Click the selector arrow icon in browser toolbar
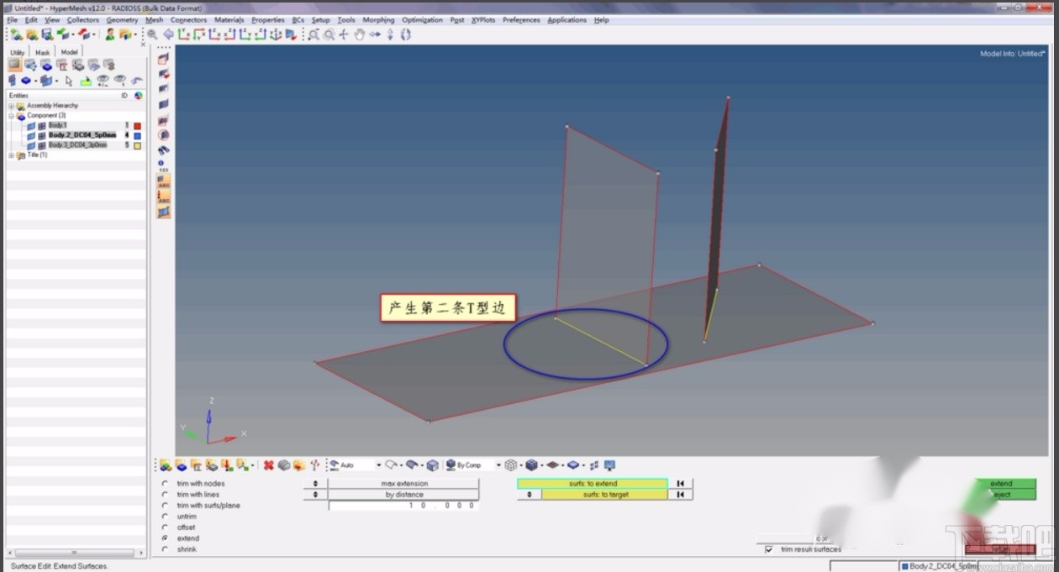 [x=69, y=81]
